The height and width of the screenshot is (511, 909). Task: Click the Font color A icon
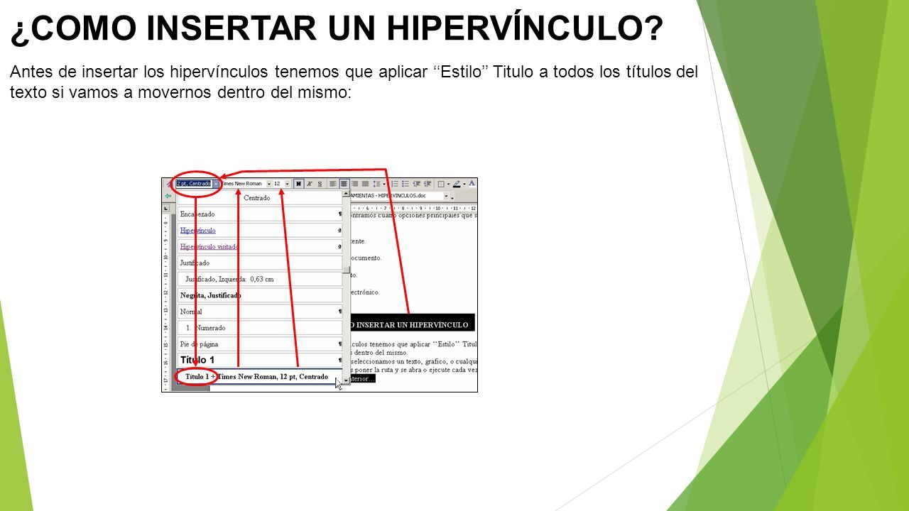tap(472, 183)
